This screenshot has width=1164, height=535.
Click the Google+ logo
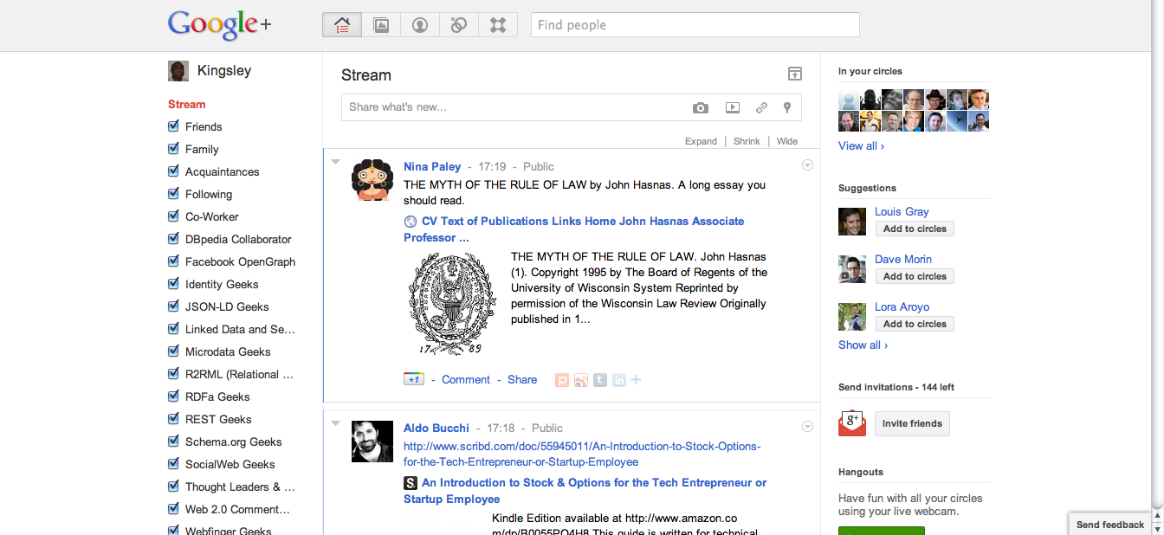(220, 24)
